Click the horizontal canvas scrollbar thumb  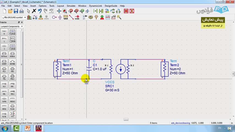(126, 119)
